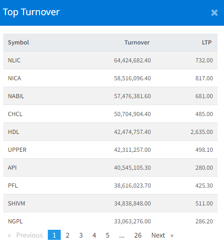The image size is (224, 244).
Task: Sort by the LTP column header
Action: [207, 43]
